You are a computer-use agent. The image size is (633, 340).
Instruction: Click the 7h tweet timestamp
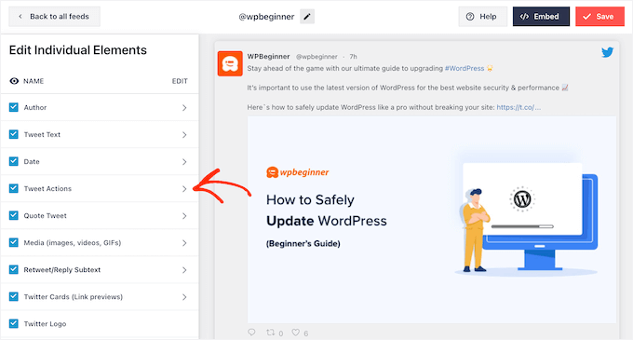point(353,57)
